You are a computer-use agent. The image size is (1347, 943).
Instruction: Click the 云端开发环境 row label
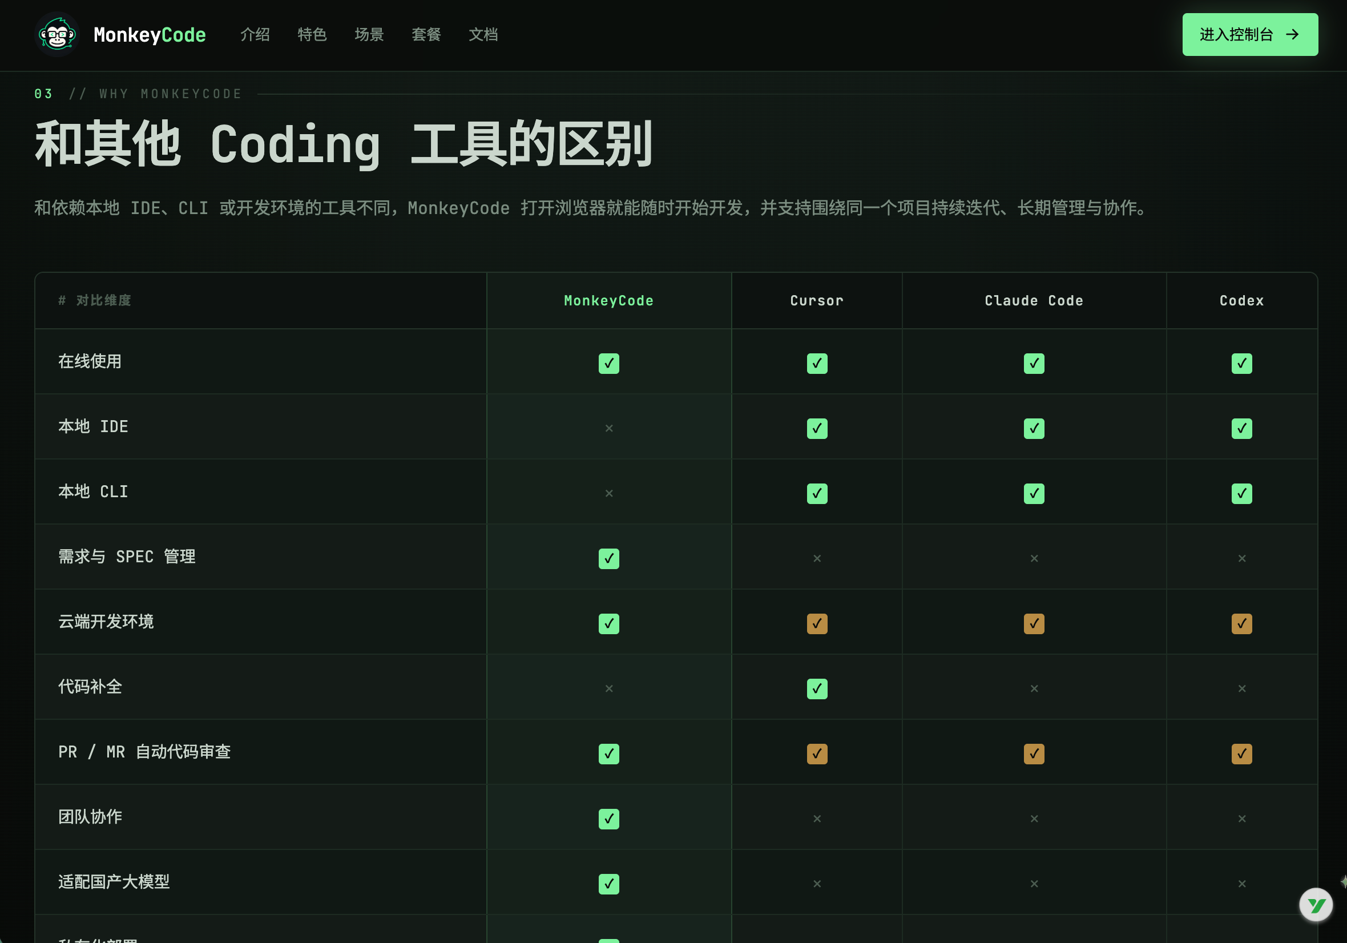point(106,622)
